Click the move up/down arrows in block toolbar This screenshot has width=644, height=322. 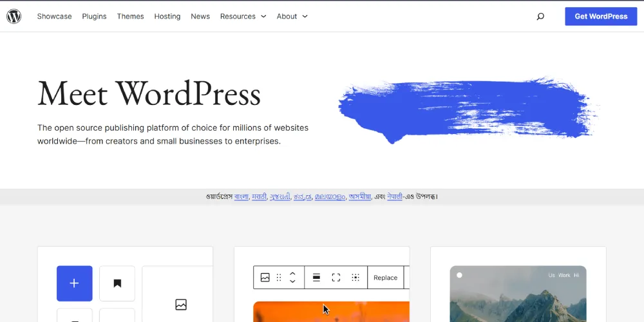(x=292, y=278)
